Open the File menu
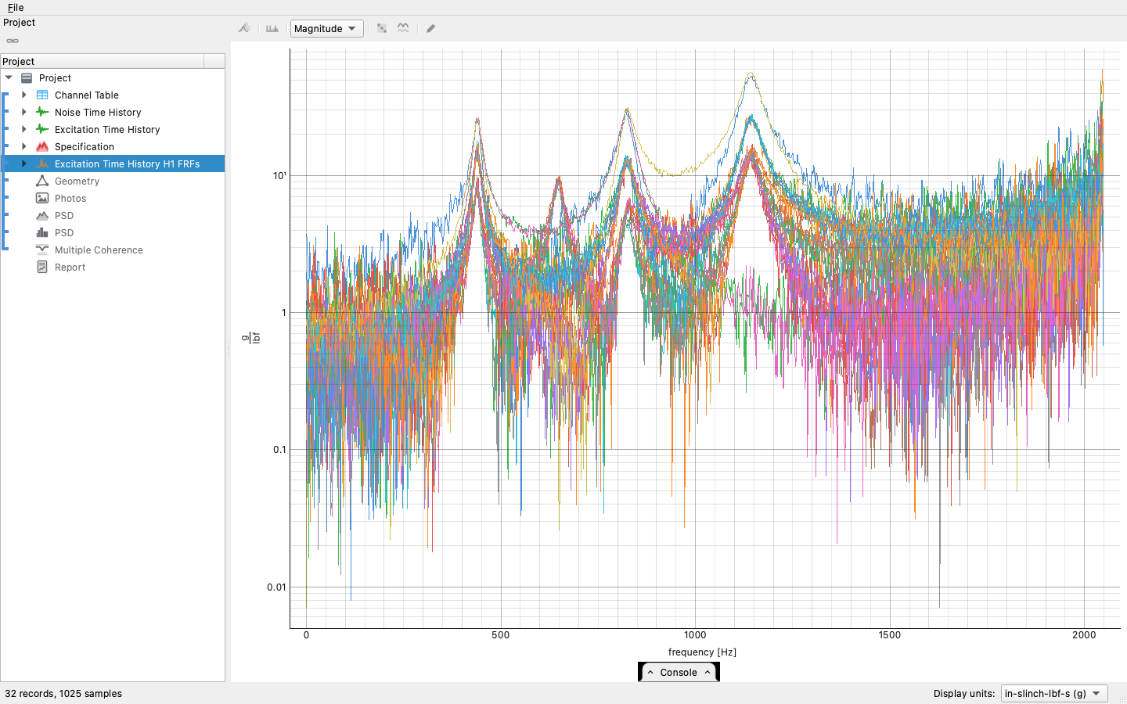Image resolution: width=1127 pixels, height=704 pixels. [x=16, y=7]
